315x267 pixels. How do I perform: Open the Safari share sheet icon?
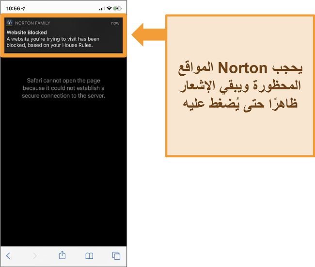tap(62, 255)
